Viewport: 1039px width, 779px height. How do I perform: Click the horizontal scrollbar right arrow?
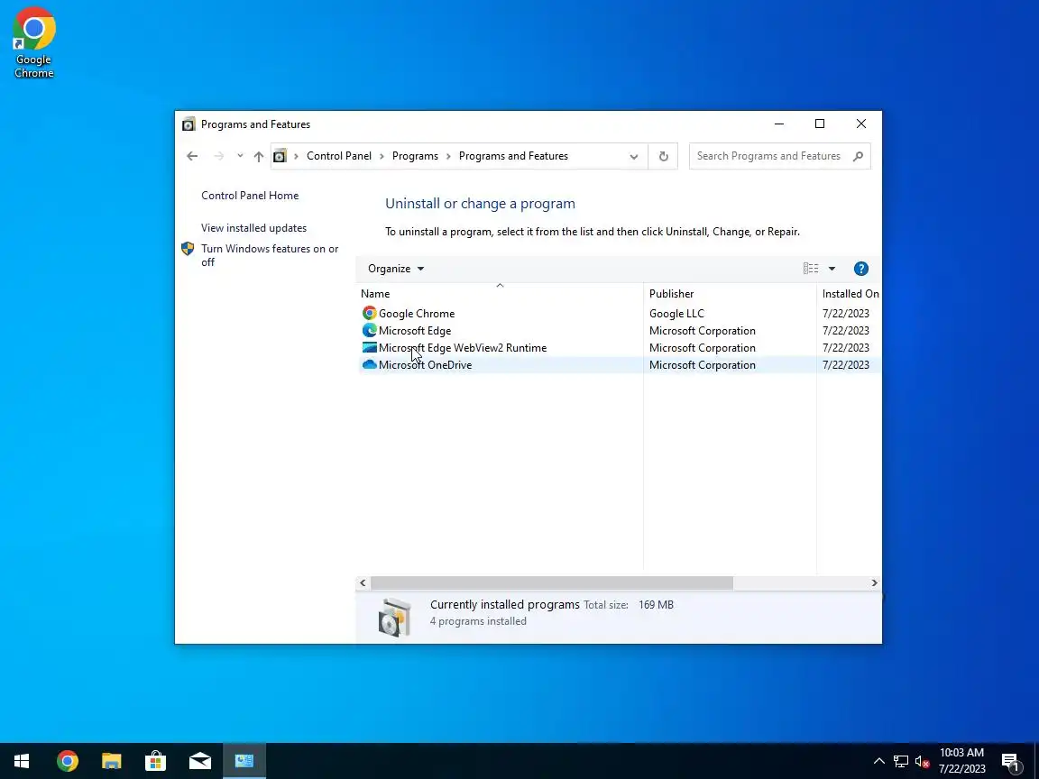click(x=874, y=583)
